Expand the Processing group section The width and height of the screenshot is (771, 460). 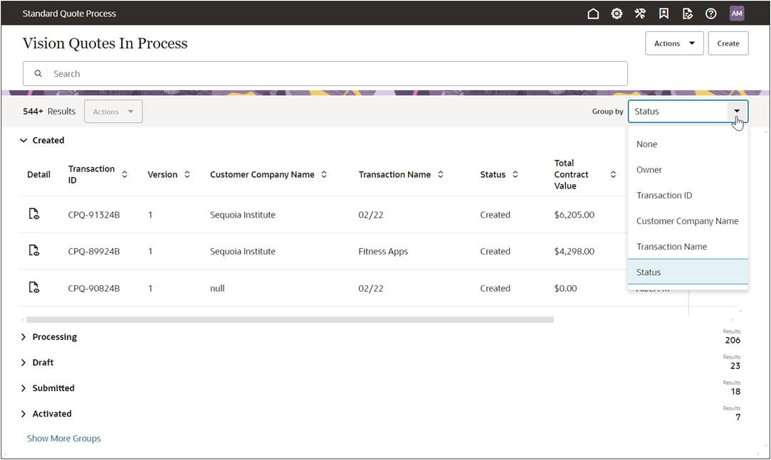click(x=23, y=336)
